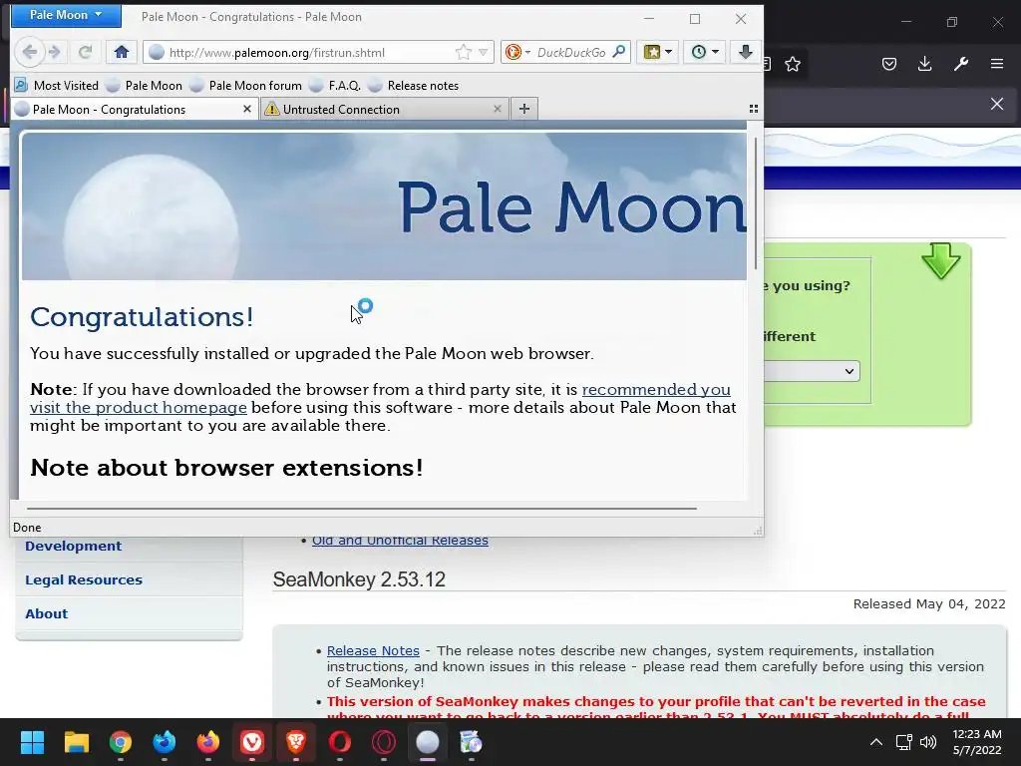Show all tabs grid icon

[754, 109]
